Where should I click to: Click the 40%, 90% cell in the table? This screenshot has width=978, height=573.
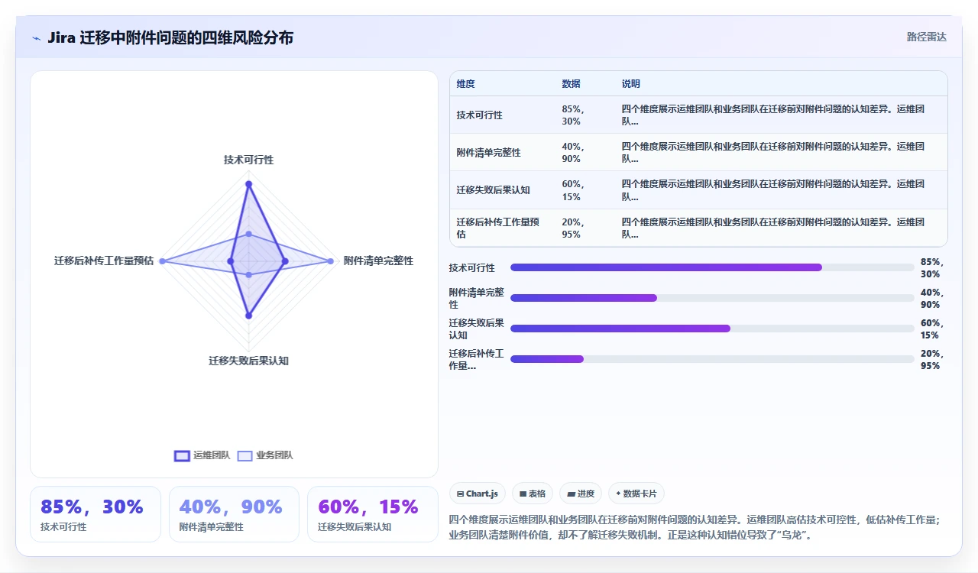(573, 152)
